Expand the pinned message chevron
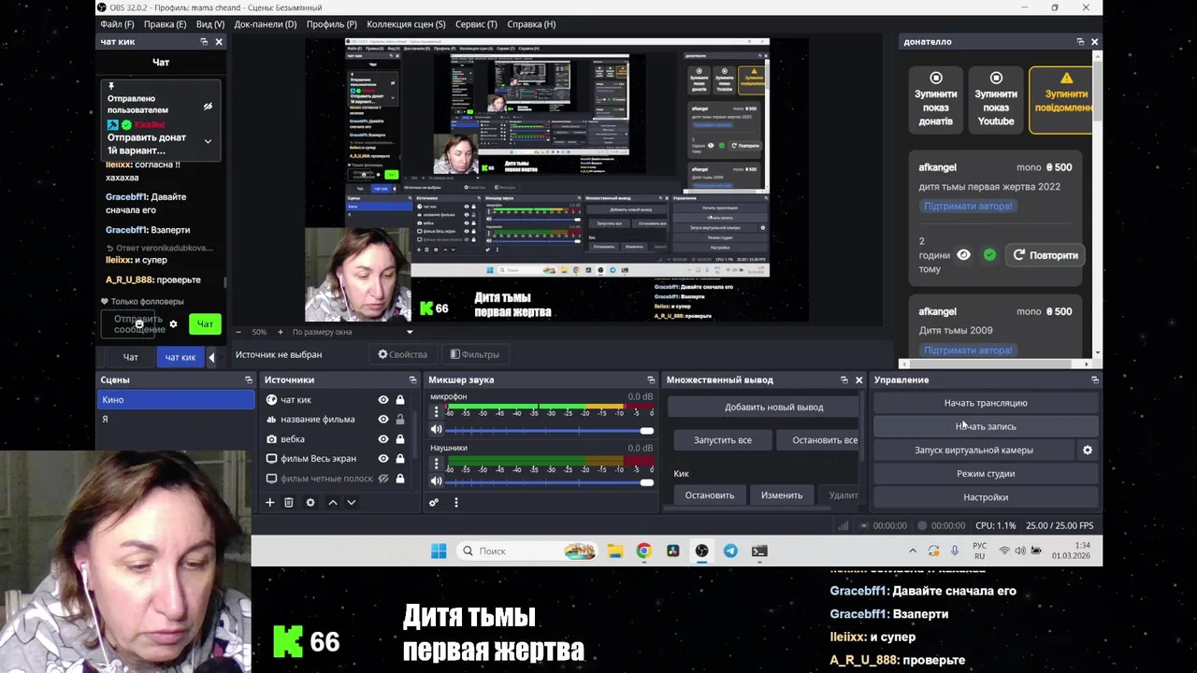Screen dimensions: 1197x673 click(208, 141)
